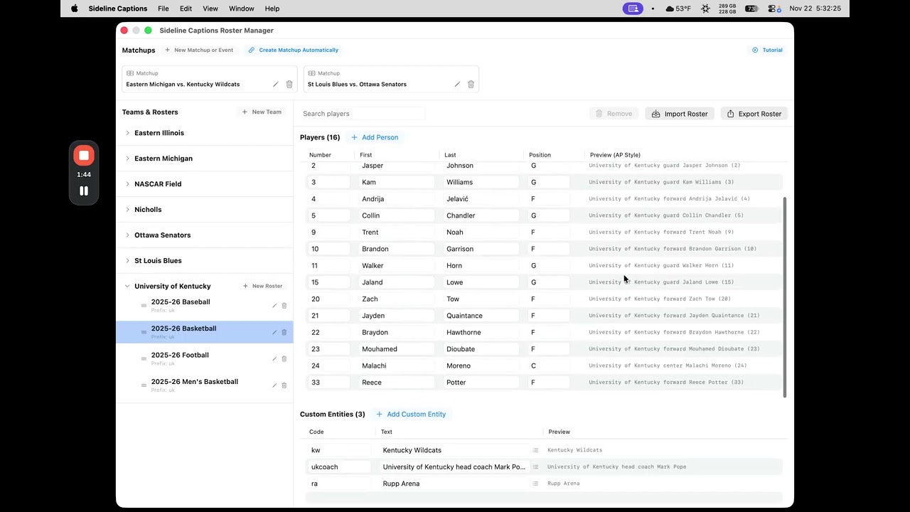Image resolution: width=910 pixels, height=512 pixels.
Task: Click the brightness sun icon in menu bar
Action: pyautogui.click(x=705, y=9)
